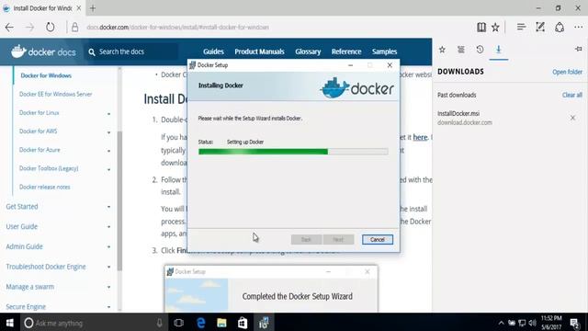Image resolution: width=588 pixels, height=331 pixels.
Task: Close the Install Docker for Windows tab
Action: click(x=79, y=8)
